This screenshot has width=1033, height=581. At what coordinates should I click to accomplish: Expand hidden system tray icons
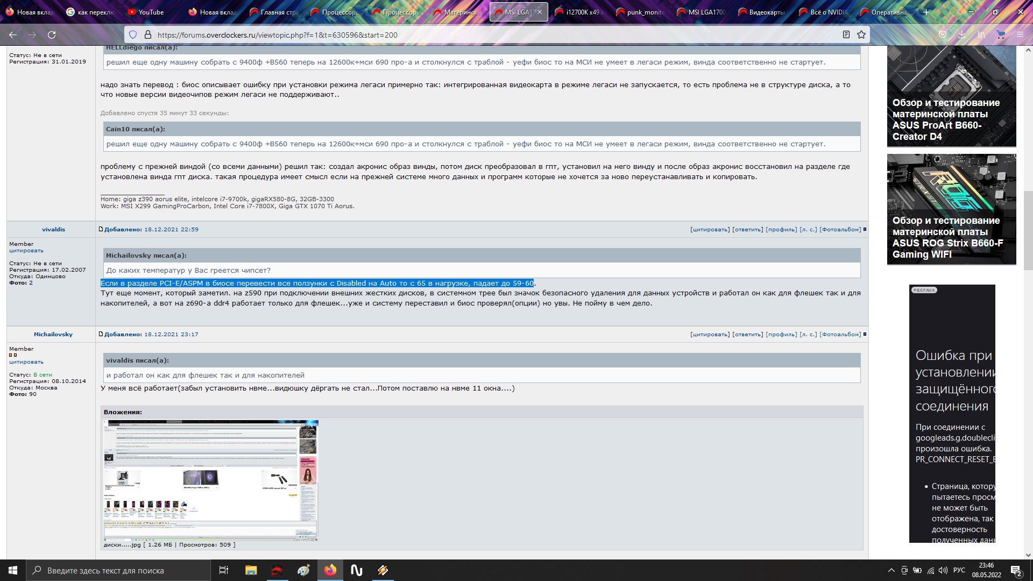point(891,570)
